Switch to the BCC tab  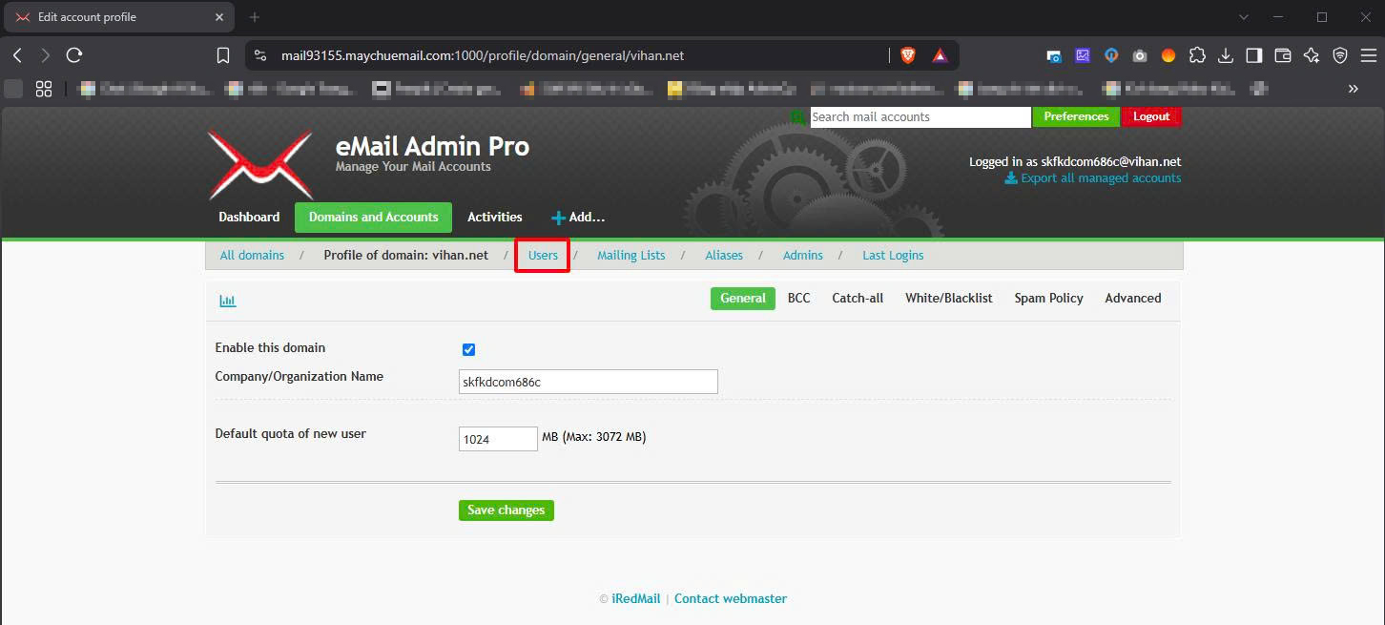pos(799,299)
